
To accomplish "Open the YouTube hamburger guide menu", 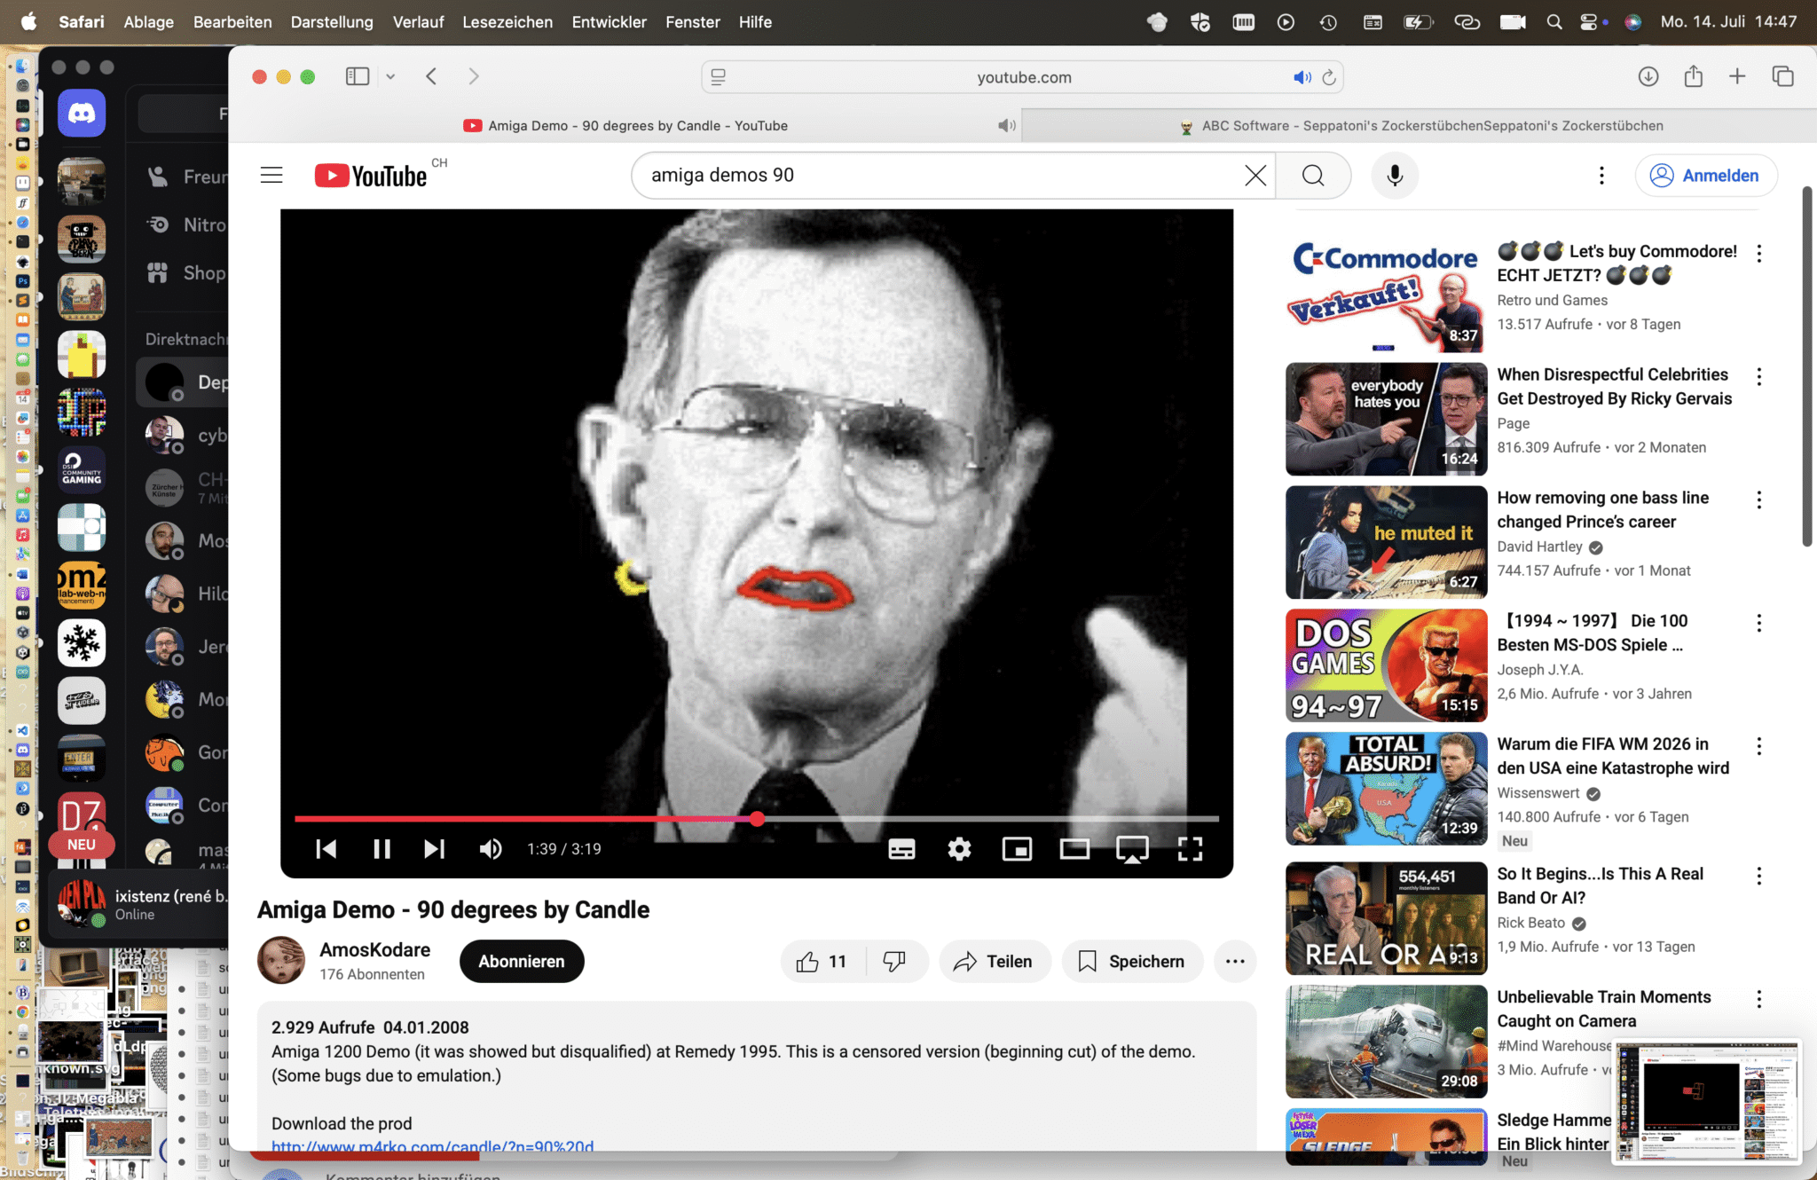I will (x=271, y=176).
